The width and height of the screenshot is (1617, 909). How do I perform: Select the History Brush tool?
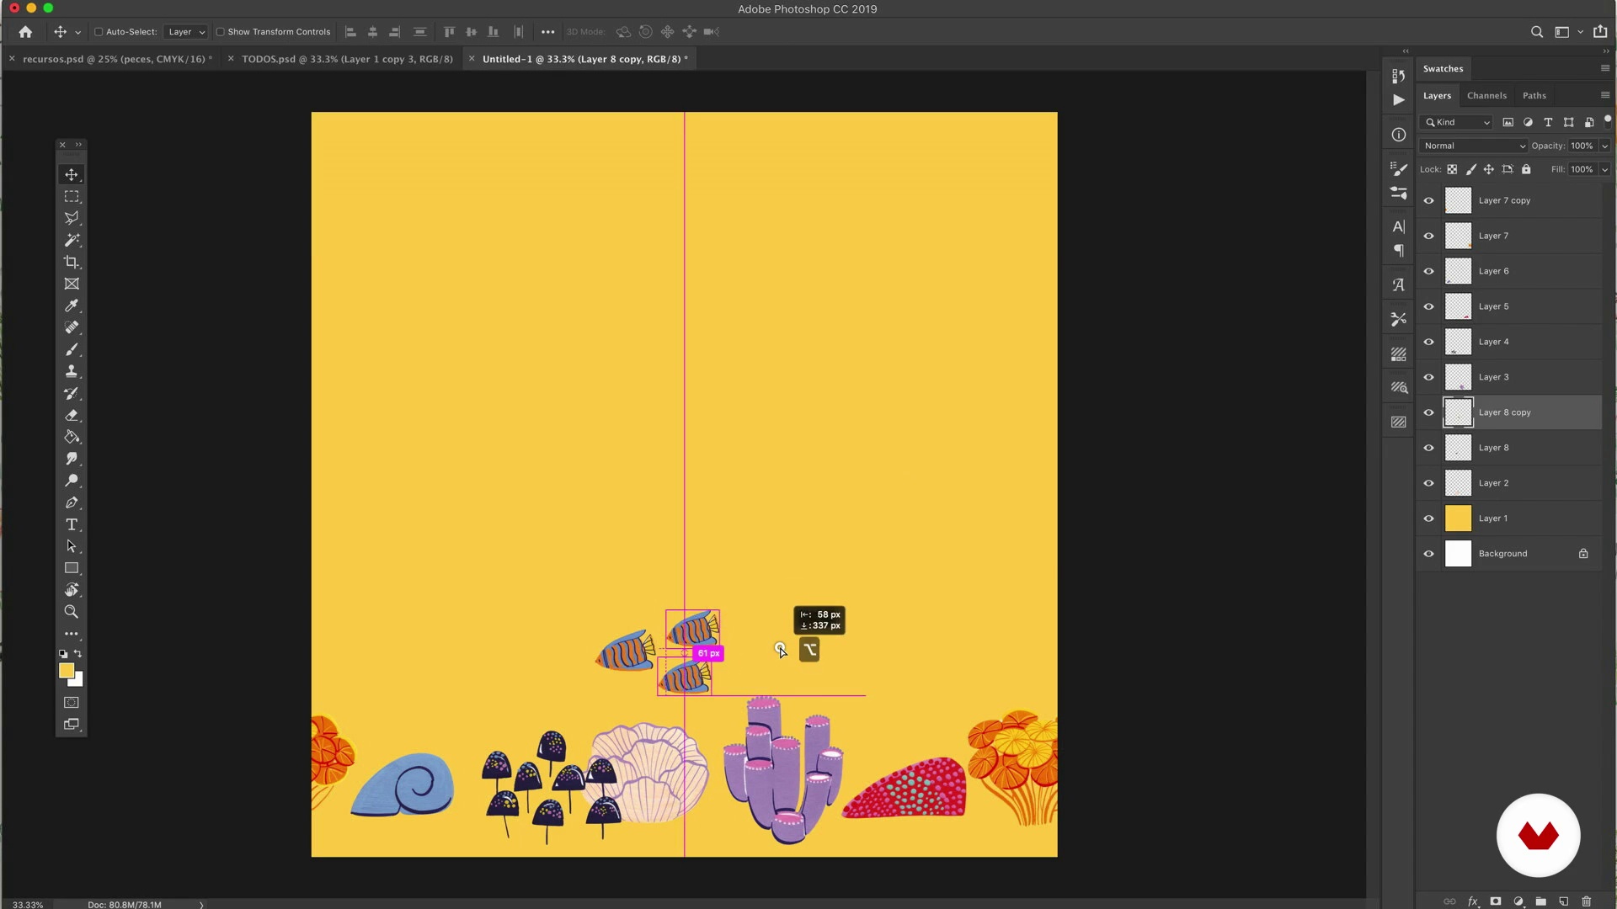click(x=72, y=393)
